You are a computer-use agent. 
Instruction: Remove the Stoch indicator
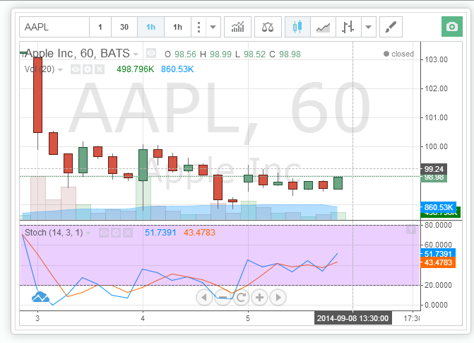(x=128, y=233)
